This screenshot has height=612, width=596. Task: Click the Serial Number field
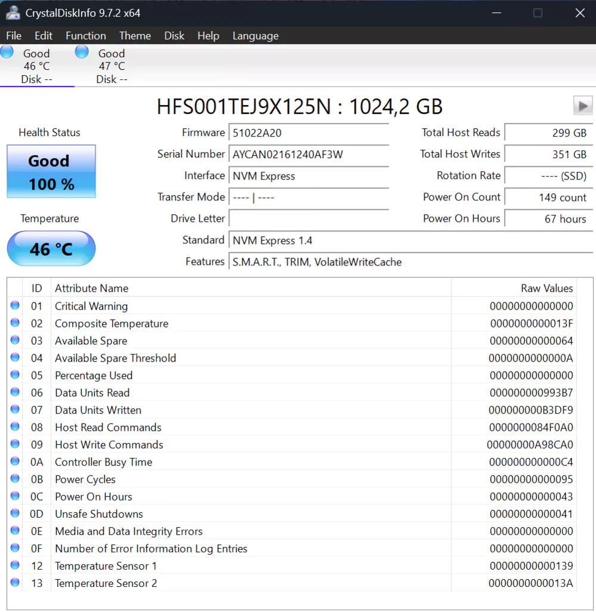(x=309, y=154)
